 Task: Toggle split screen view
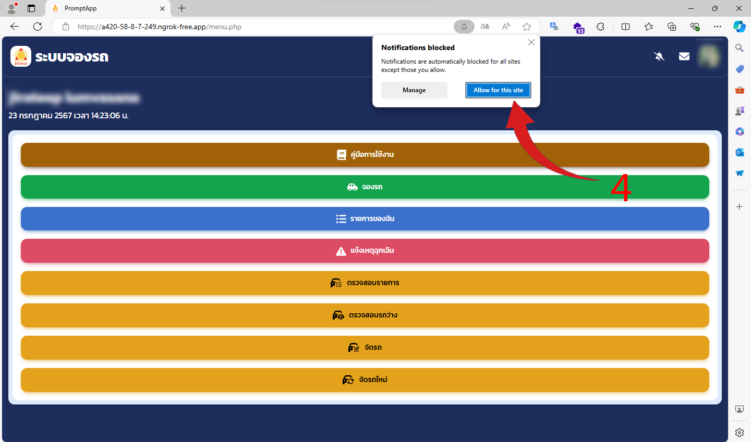click(x=625, y=27)
